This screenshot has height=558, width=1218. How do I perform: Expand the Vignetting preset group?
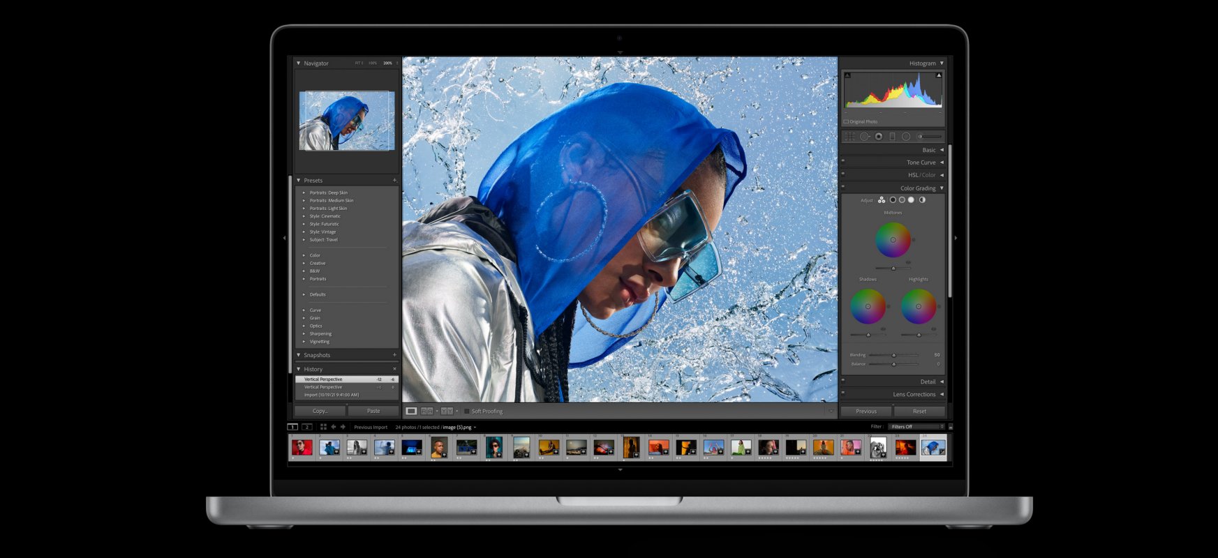pos(304,342)
